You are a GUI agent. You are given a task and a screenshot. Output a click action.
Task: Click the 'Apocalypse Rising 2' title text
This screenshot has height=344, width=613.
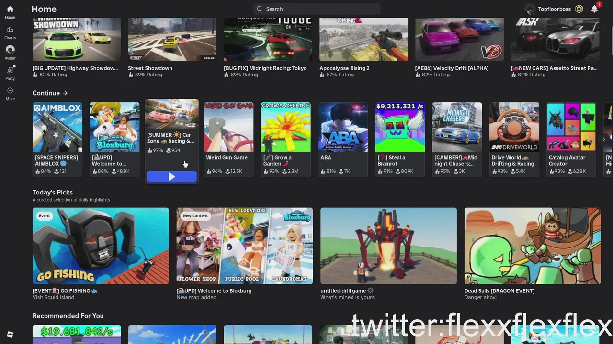pyautogui.click(x=344, y=68)
